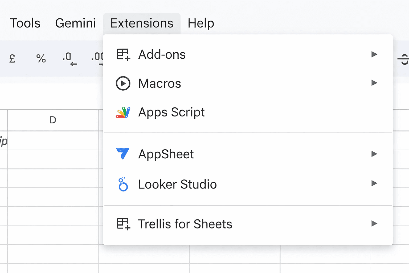The width and height of the screenshot is (409, 273).
Task: Open the Tools menu
Action: click(25, 23)
